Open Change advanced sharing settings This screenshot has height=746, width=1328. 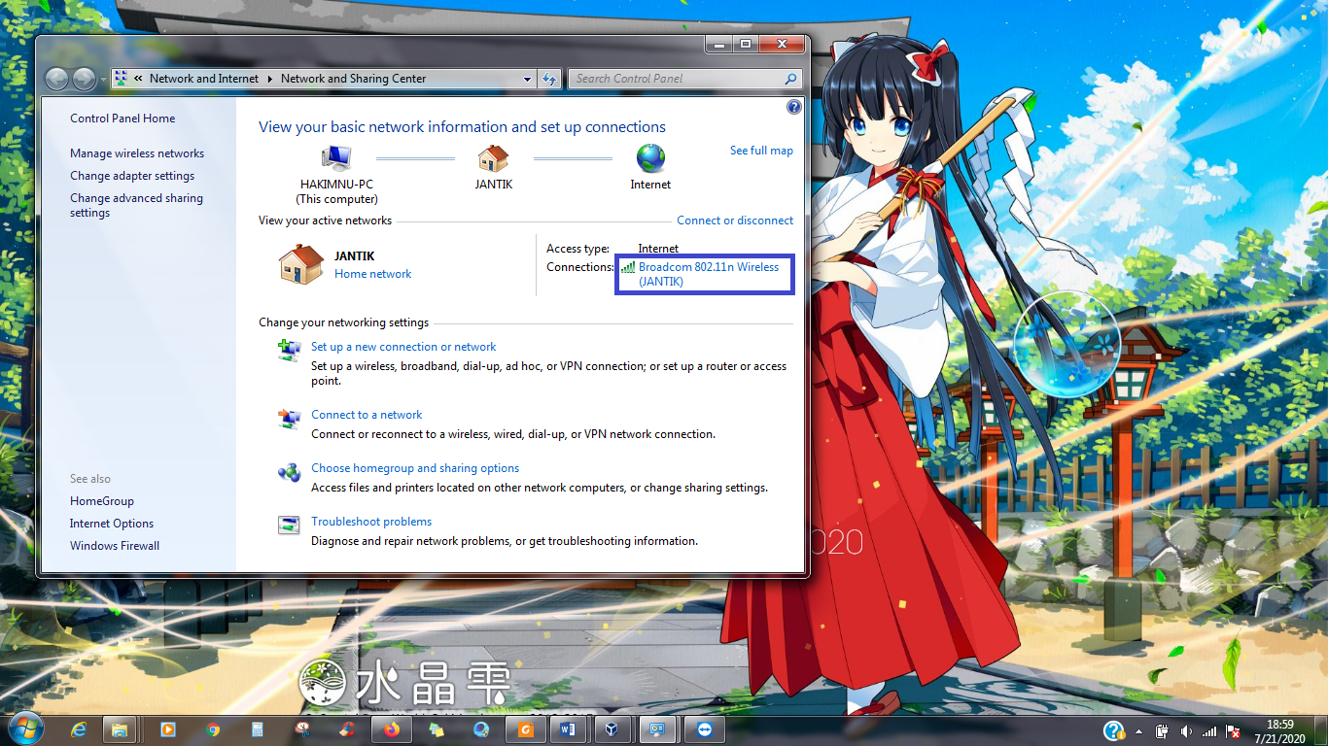136,205
